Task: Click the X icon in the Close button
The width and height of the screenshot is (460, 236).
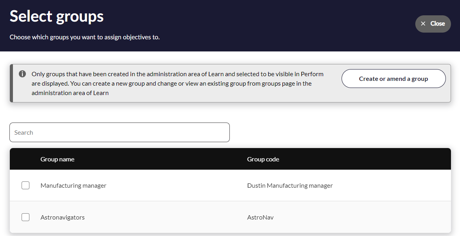Action: [423, 24]
